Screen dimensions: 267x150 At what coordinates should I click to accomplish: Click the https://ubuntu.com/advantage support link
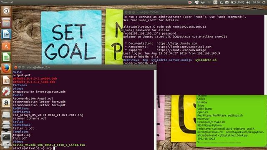click(181, 50)
